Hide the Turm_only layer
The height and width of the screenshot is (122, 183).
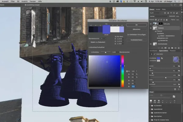[x=151, y=24]
